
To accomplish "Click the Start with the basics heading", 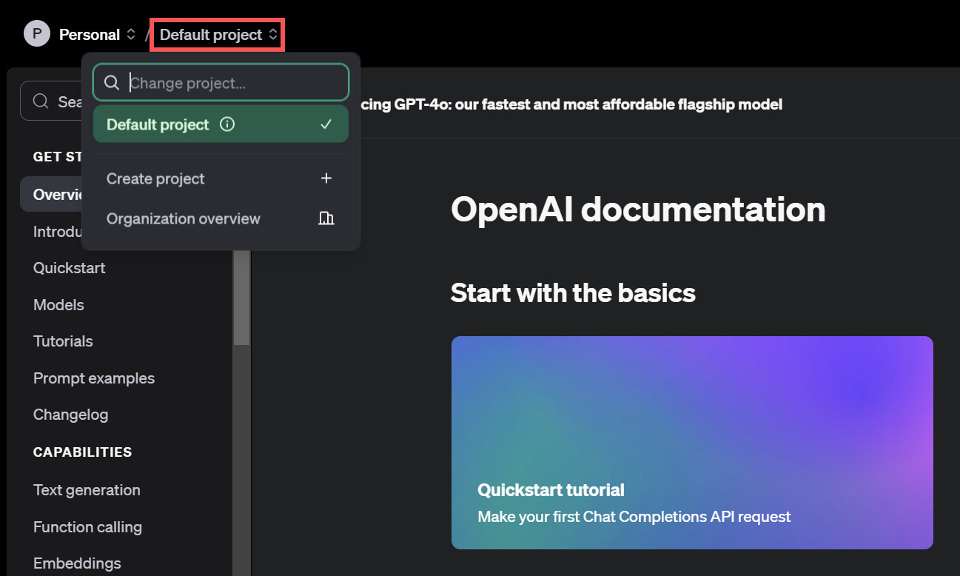I will tap(573, 292).
